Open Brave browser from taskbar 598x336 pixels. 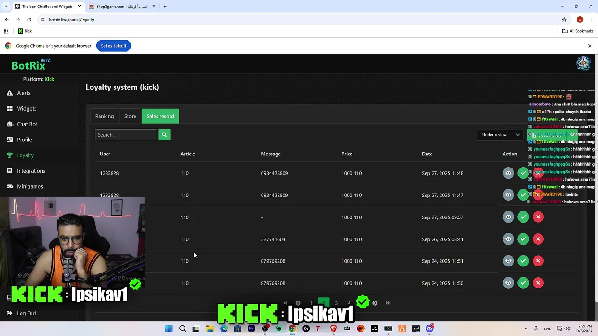click(334, 329)
